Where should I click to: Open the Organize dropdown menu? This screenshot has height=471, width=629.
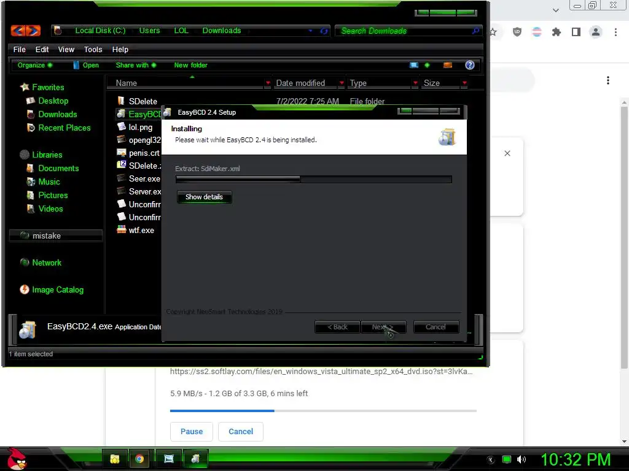[35, 65]
